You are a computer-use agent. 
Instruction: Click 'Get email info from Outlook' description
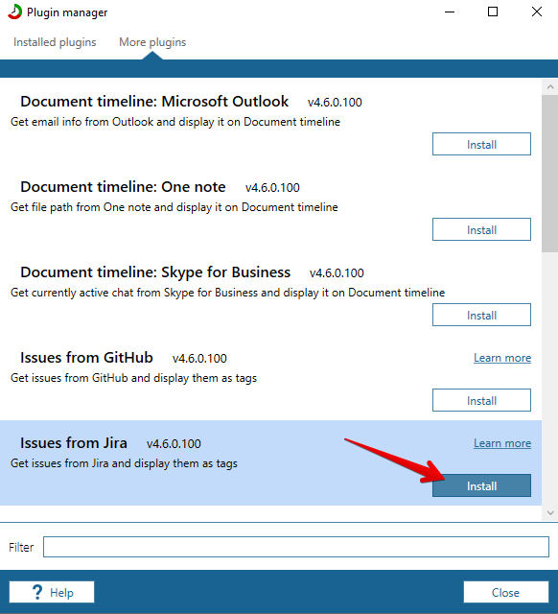click(175, 122)
